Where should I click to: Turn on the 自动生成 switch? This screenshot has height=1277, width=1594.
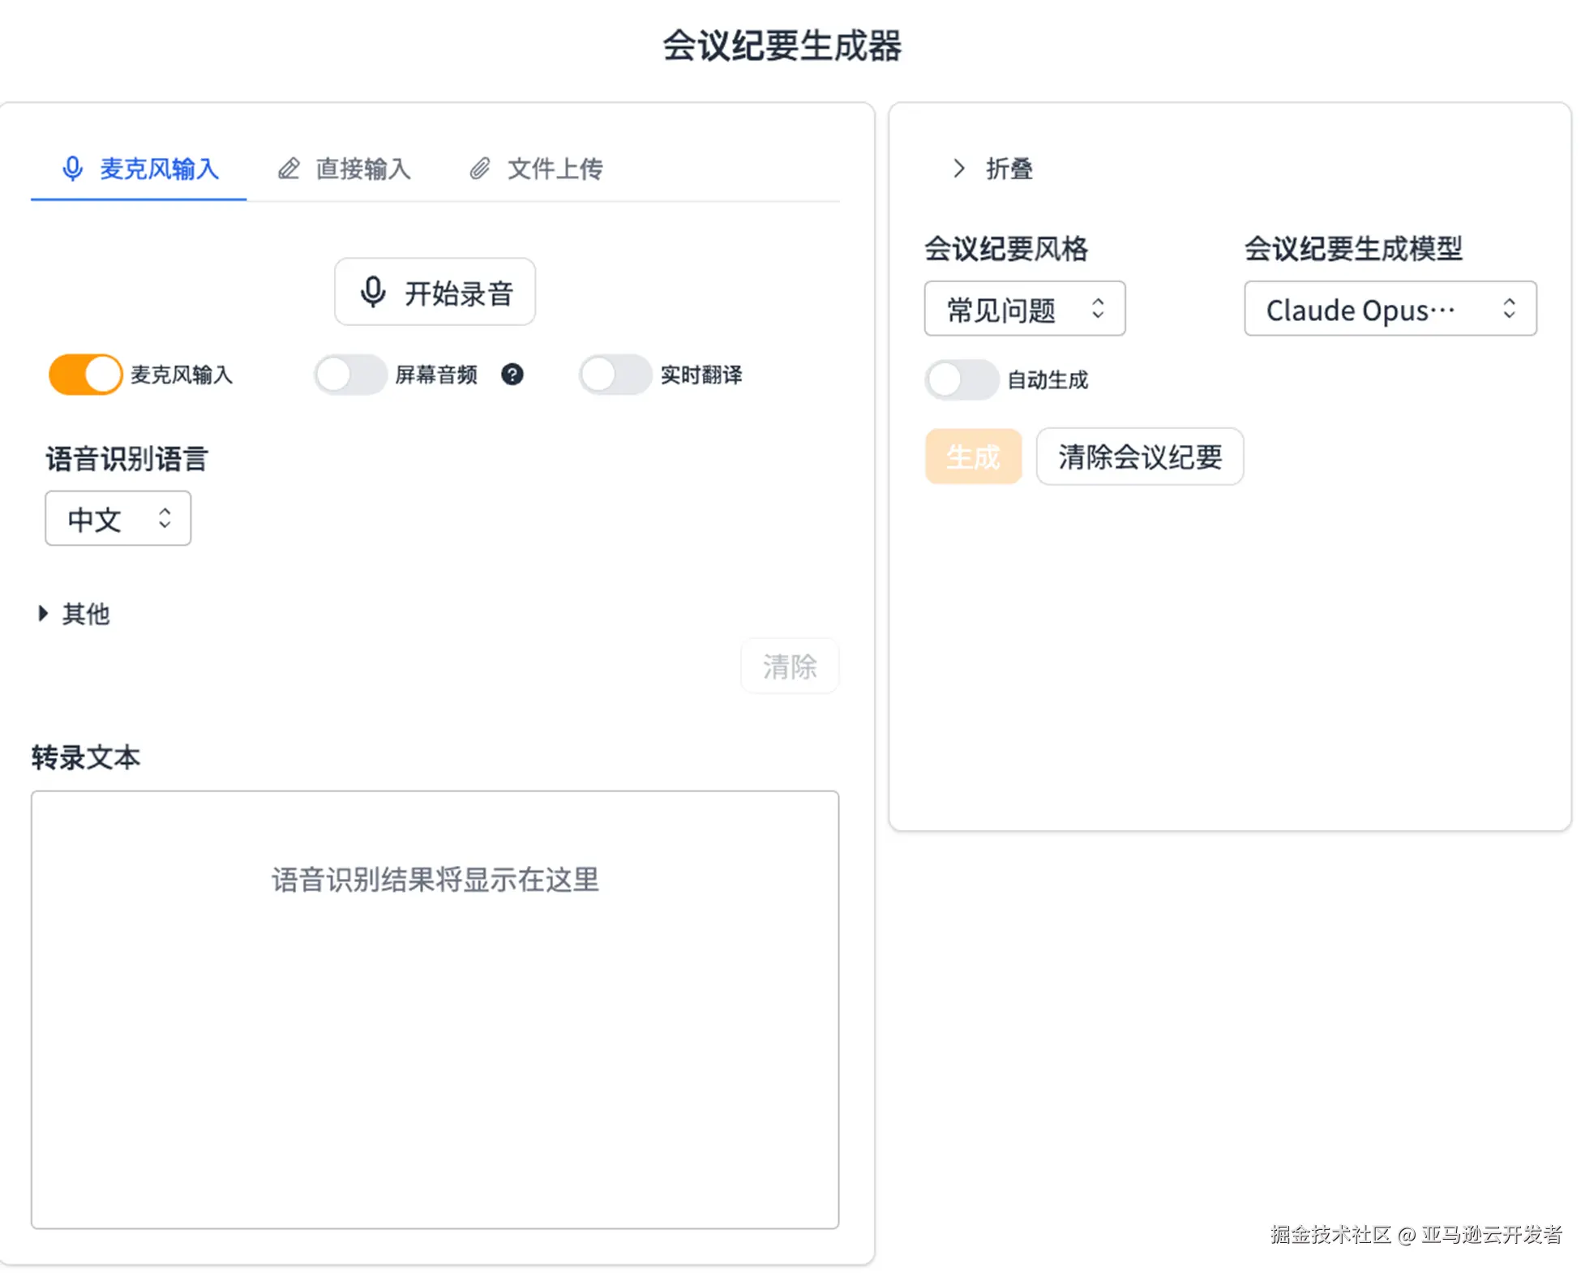(962, 379)
